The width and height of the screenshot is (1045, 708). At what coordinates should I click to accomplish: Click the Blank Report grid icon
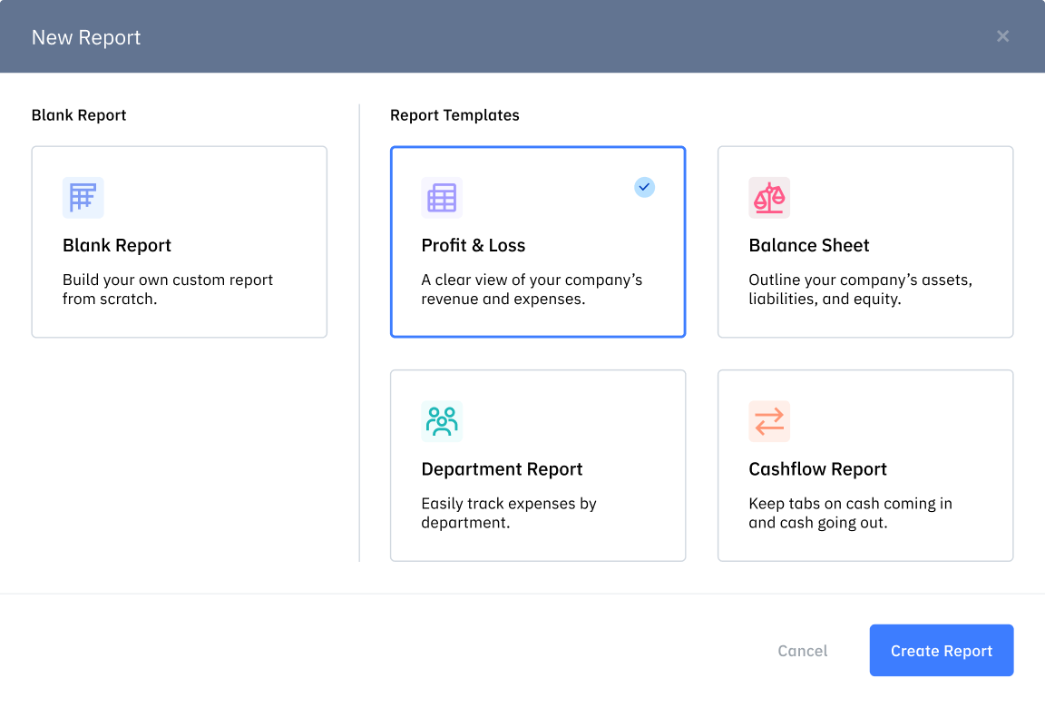pos(83,198)
